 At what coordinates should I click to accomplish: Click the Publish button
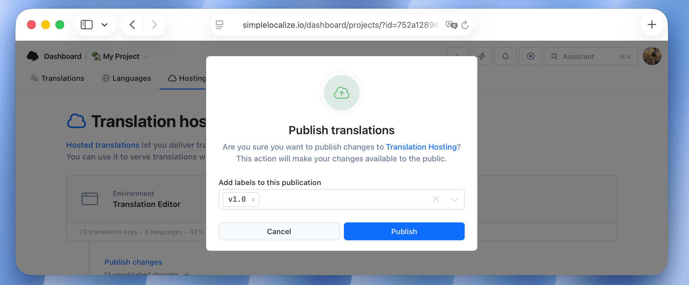pyautogui.click(x=404, y=231)
